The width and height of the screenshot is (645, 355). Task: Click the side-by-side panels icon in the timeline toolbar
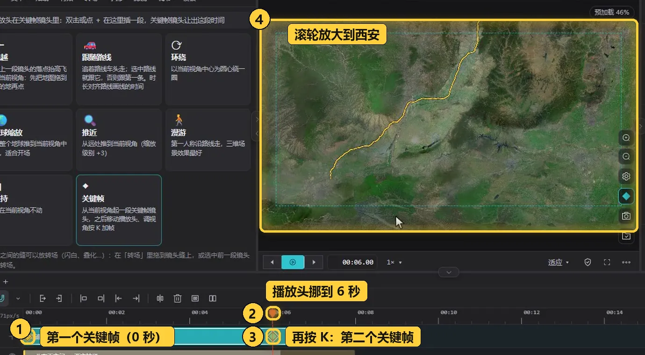tap(213, 298)
